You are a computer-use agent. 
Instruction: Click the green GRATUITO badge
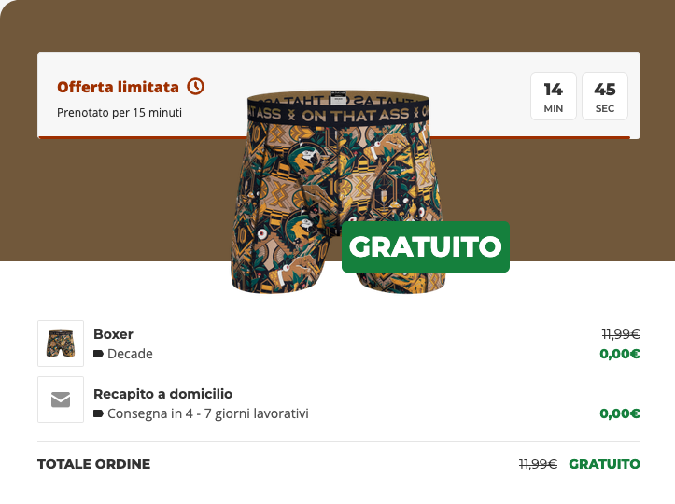click(426, 246)
